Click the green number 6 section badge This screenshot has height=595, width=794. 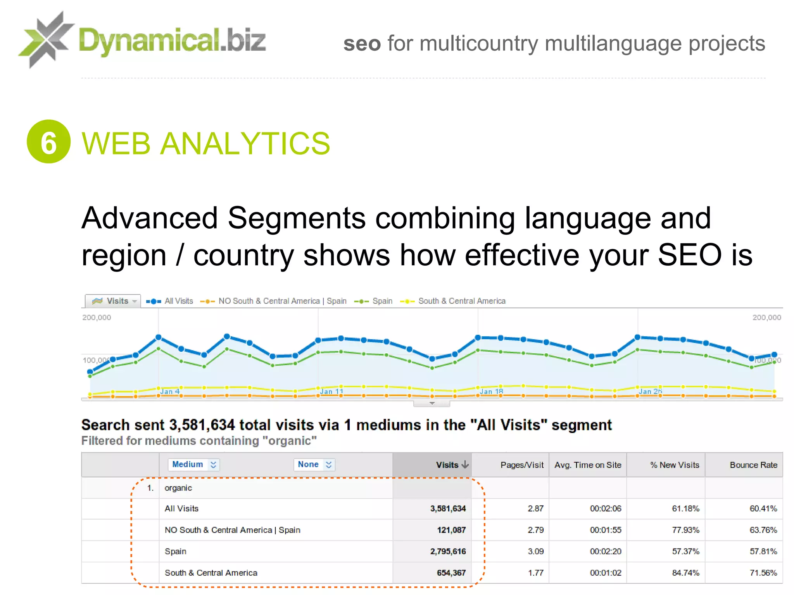coord(48,142)
